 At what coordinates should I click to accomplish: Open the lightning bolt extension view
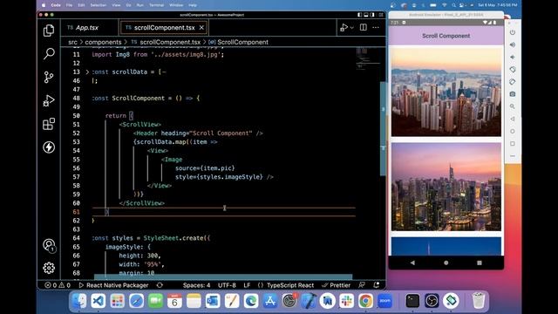(x=49, y=147)
